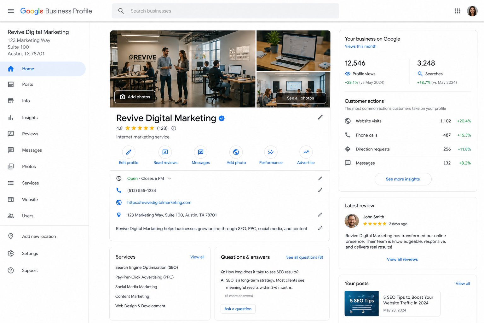Click the Users sidebar icon
This screenshot has width=484, height=323.
(x=11, y=216)
